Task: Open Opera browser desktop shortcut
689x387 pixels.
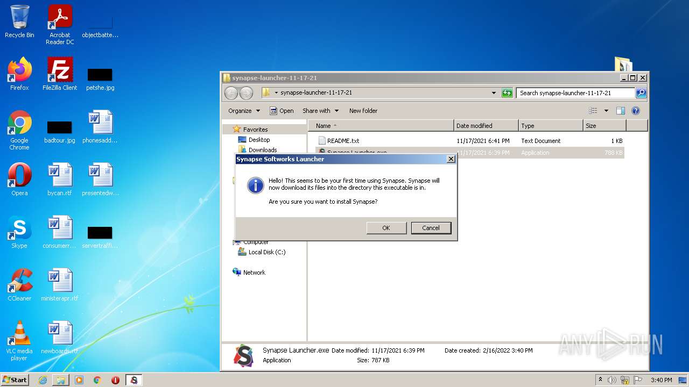Action: (19, 180)
